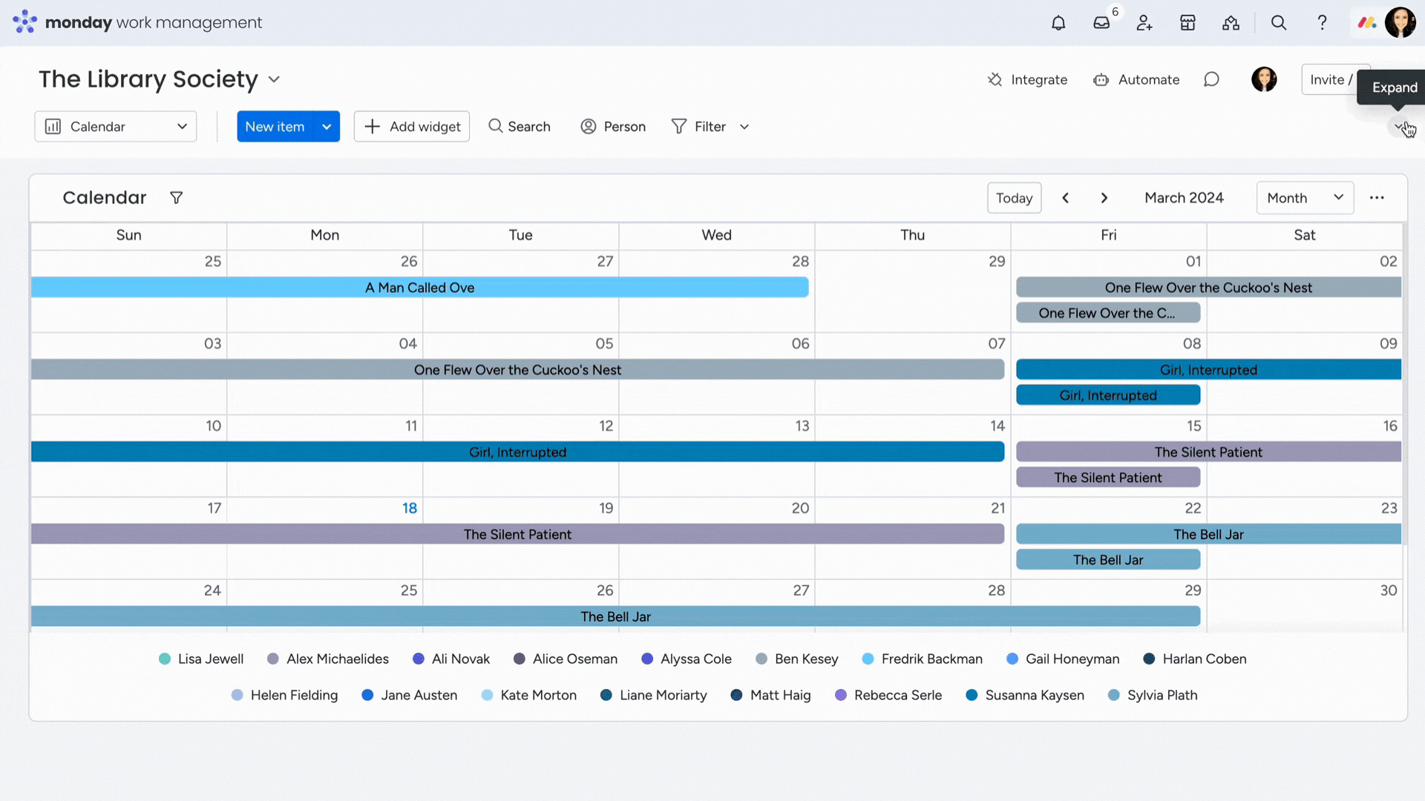Select Lisa Jewell color legend swatch

(x=166, y=659)
